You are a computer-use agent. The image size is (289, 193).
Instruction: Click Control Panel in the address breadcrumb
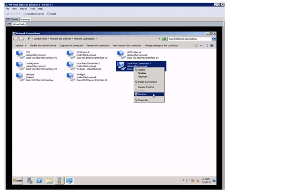(40, 39)
